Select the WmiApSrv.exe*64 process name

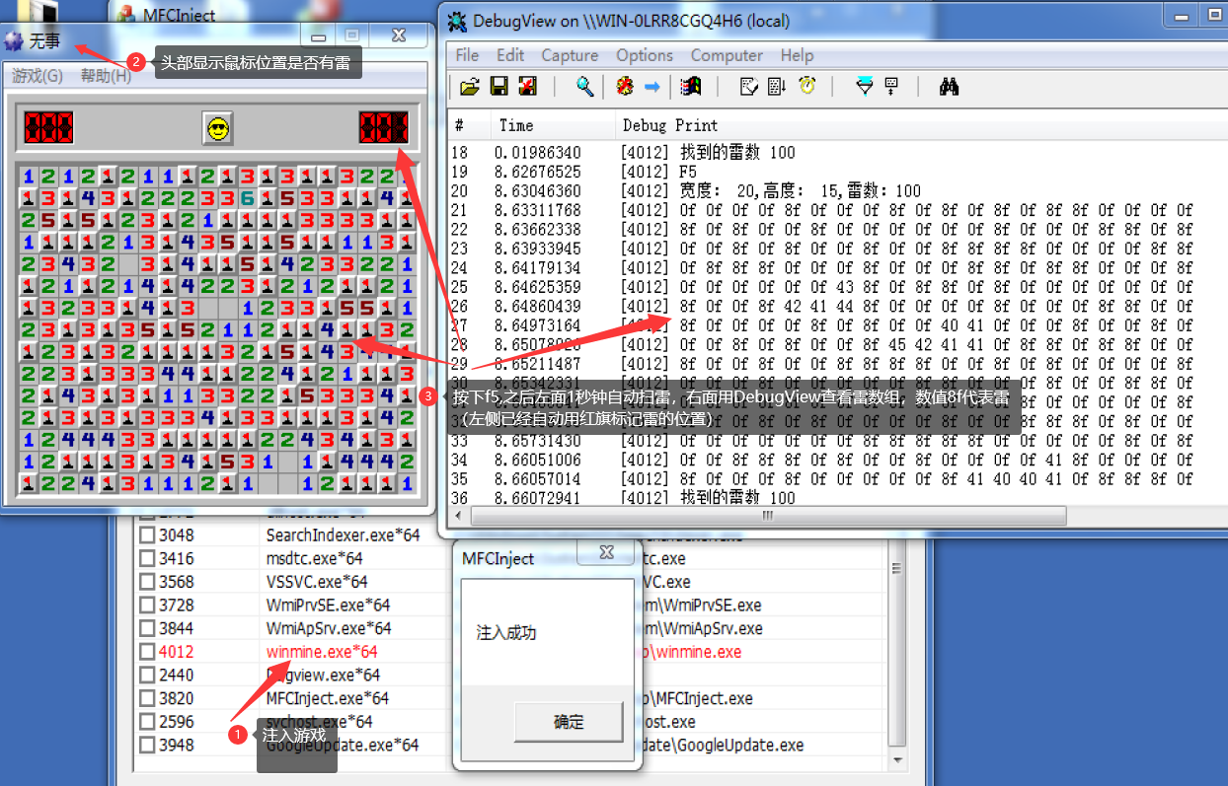coord(329,628)
